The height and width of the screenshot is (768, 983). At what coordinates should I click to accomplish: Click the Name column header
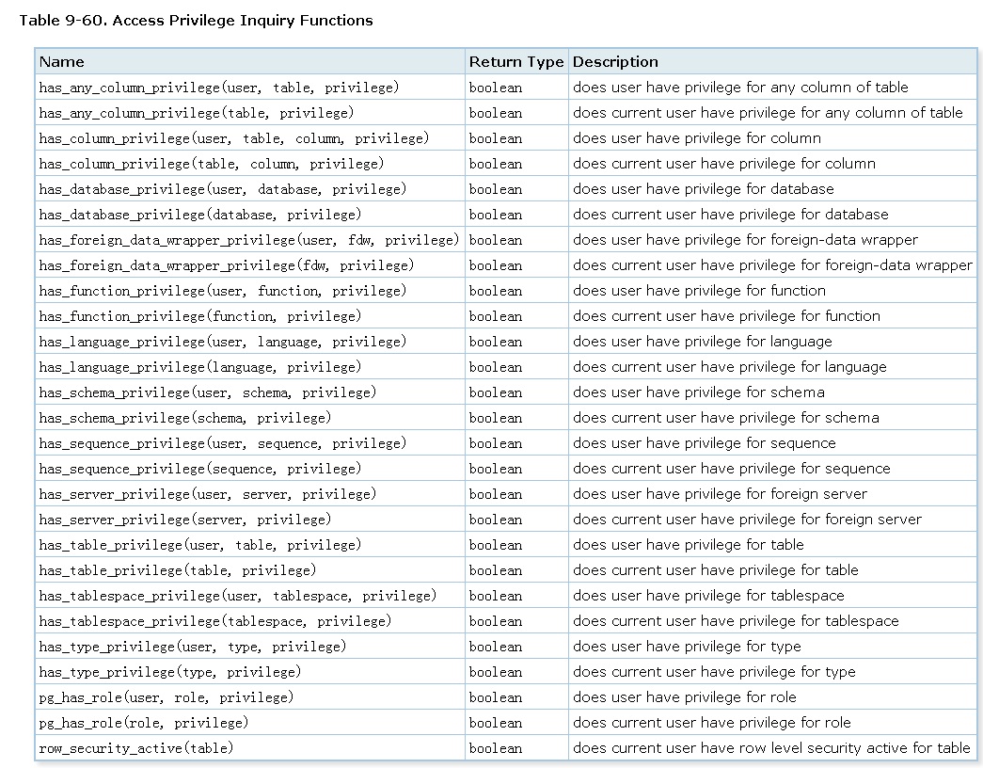pyautogui.click(x=62, y=62)
